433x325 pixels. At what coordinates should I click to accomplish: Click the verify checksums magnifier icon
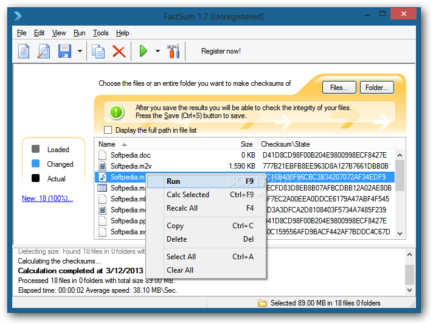pos(44,51)
